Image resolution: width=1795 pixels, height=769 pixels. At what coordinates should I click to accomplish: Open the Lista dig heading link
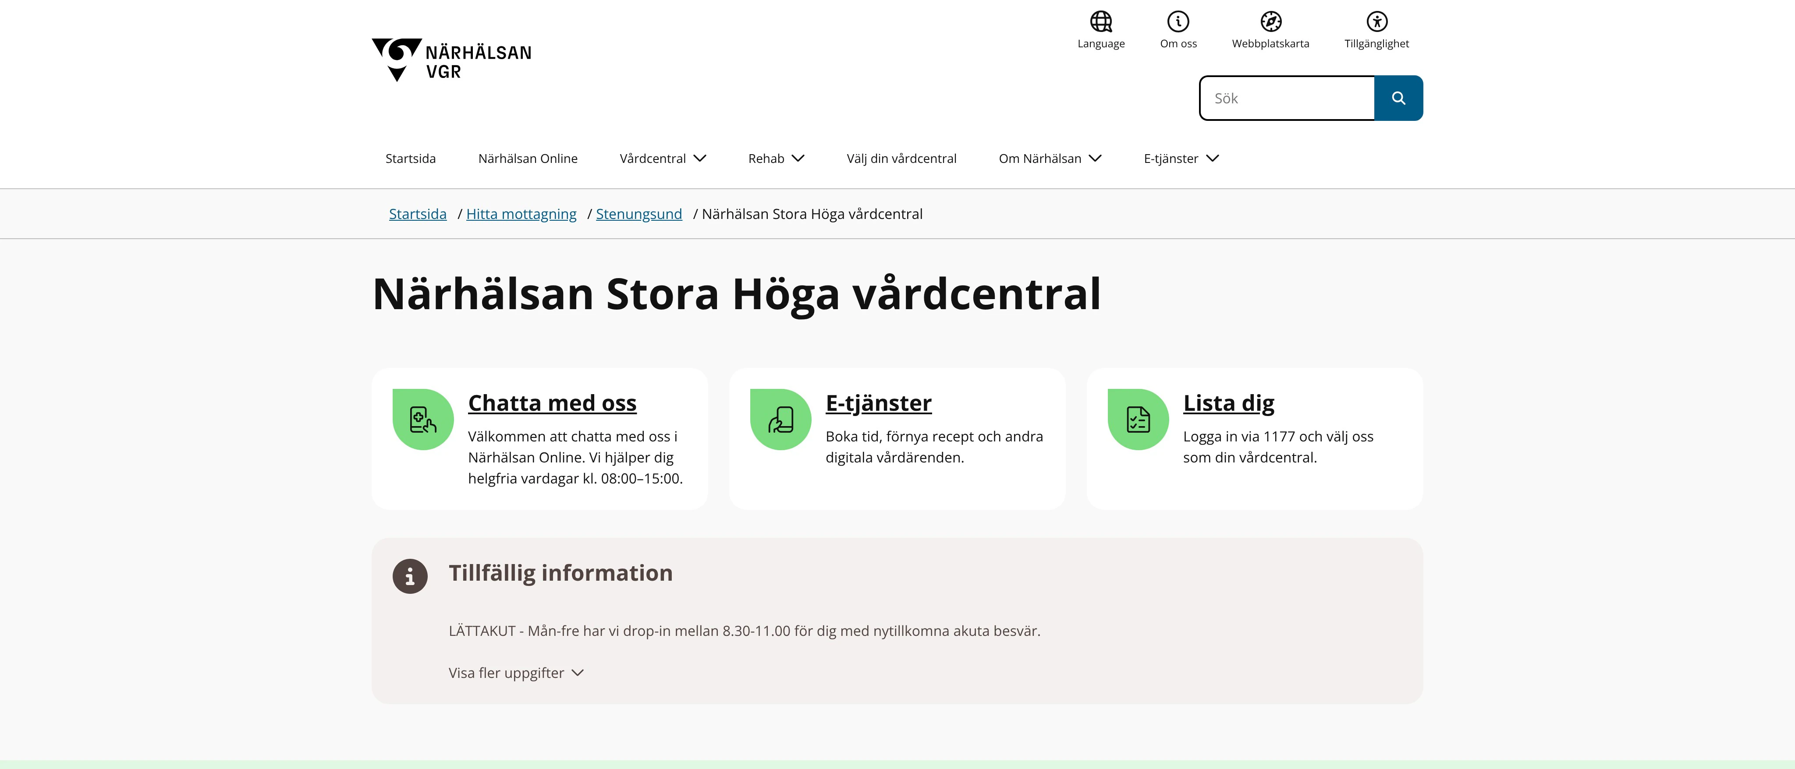(1228, 402)
